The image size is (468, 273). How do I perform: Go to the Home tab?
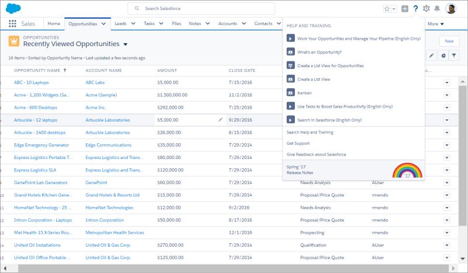pos(54,23)
